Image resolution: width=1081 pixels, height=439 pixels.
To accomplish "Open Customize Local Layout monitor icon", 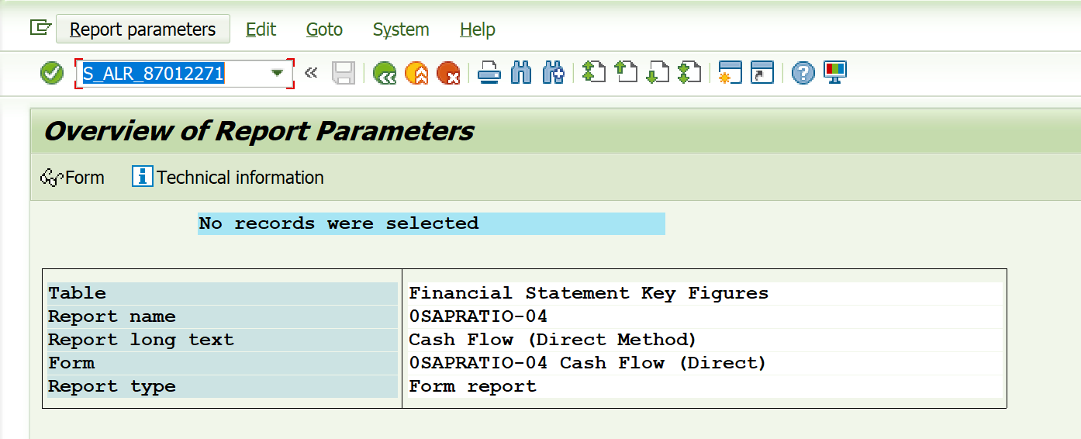I will [835, 73].
